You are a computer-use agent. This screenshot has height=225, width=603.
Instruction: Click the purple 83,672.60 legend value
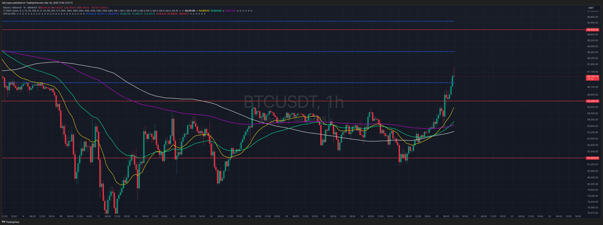pos(230,11)
